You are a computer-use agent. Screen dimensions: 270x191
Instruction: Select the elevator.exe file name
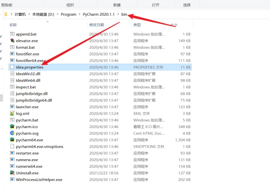[x=27, y=41]
